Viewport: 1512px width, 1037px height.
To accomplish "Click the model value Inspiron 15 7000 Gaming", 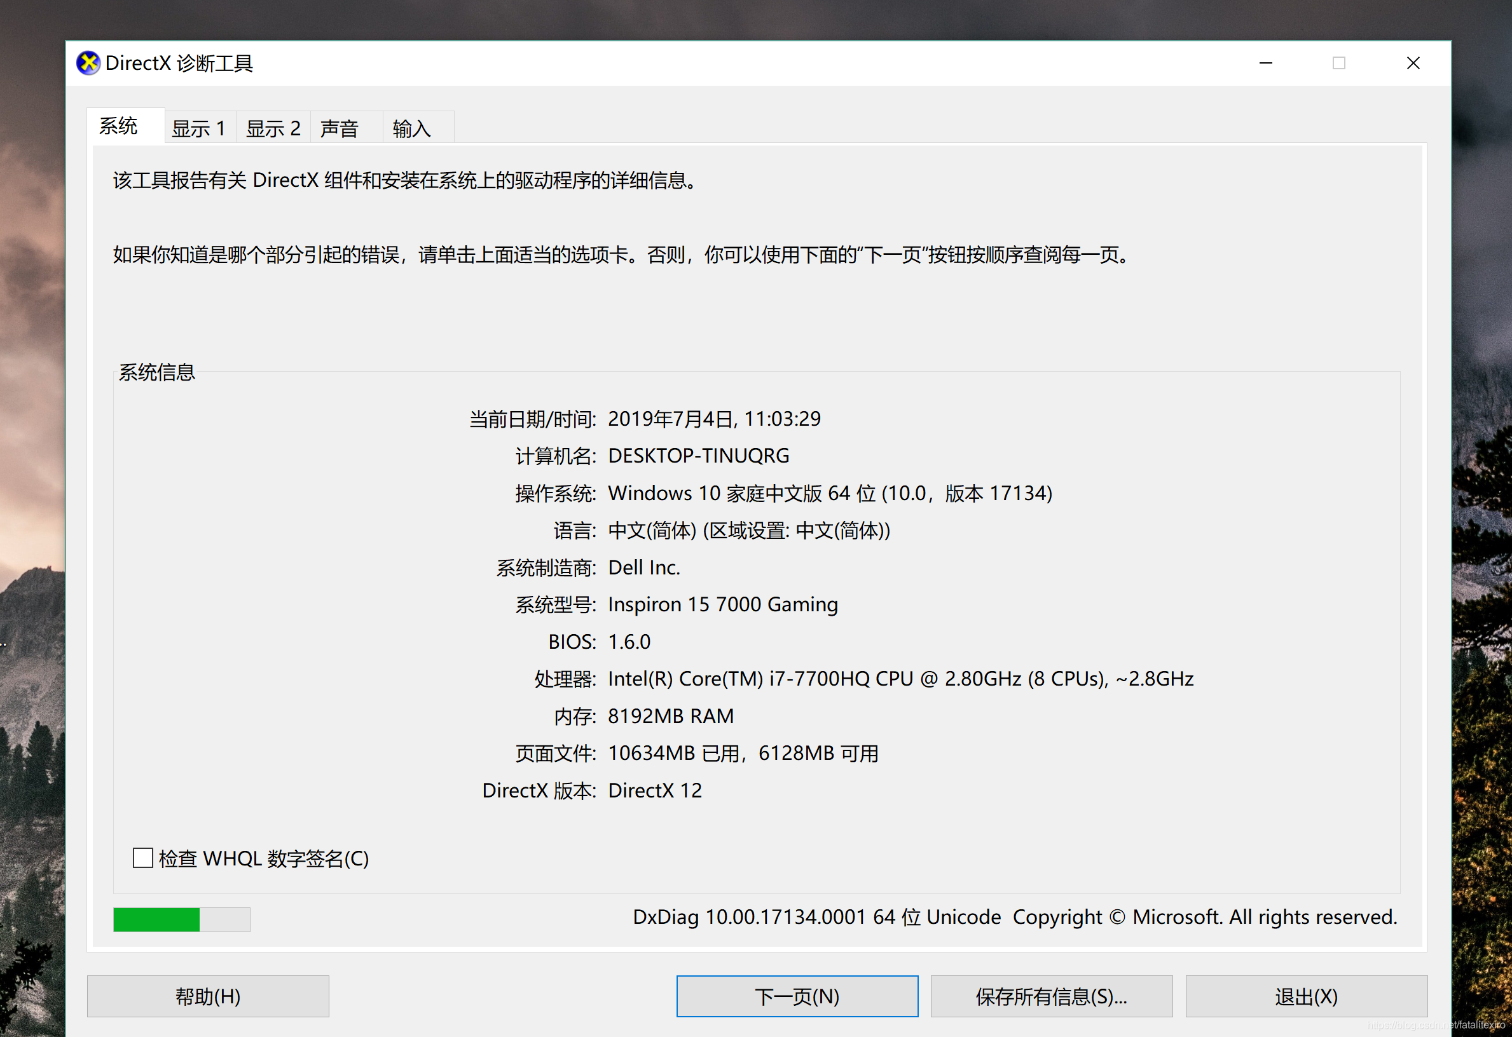I will click(722, 604).
